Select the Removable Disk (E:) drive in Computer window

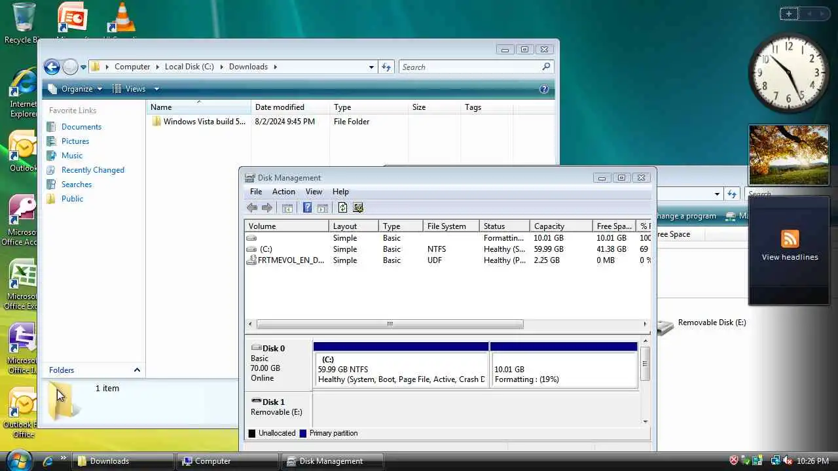click(x=702, y=325)
